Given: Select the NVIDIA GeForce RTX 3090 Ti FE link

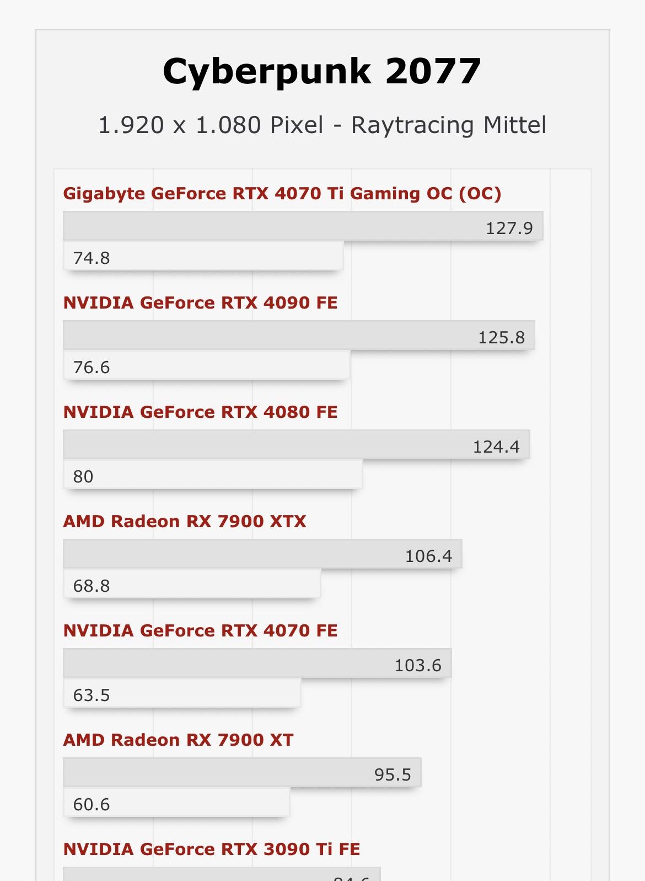Looking at the screenshot, I should pos(212,850).
